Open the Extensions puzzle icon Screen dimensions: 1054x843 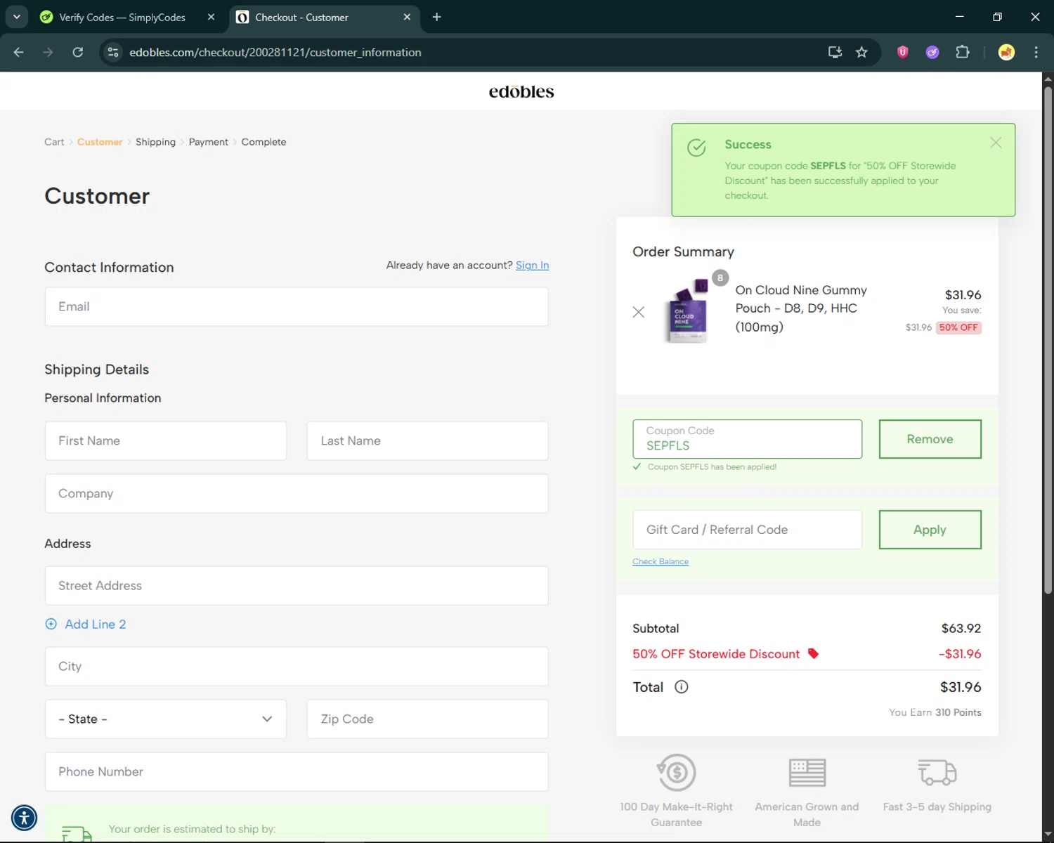[x=963, y=52]
